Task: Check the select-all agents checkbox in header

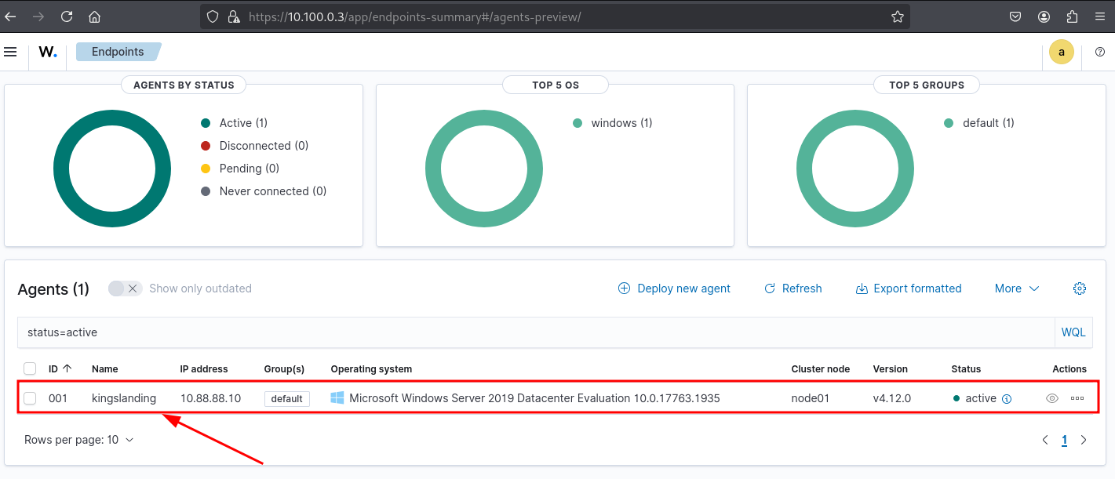Action: coord(30,368)
